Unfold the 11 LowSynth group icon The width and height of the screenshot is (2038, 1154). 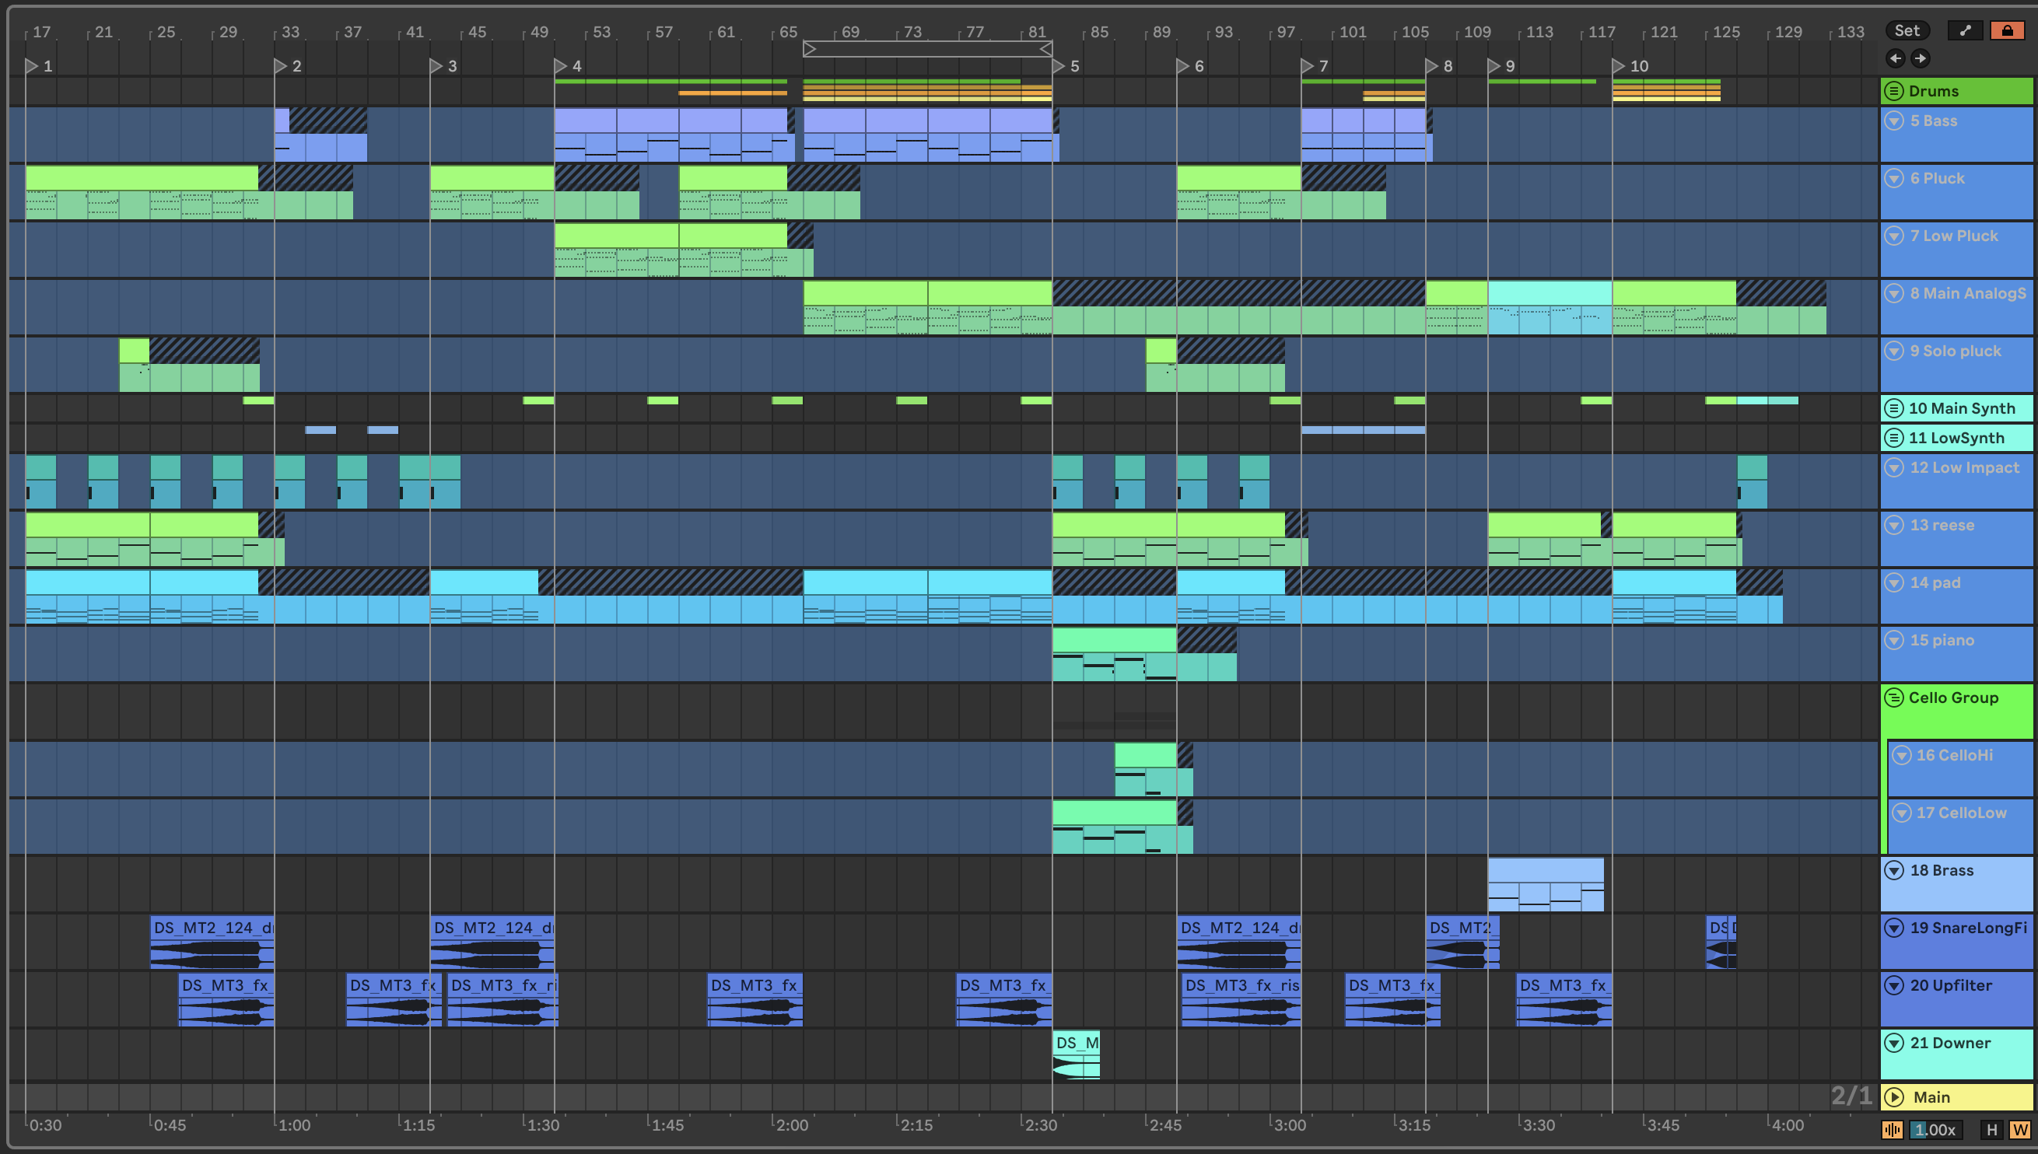(1893, 438)
